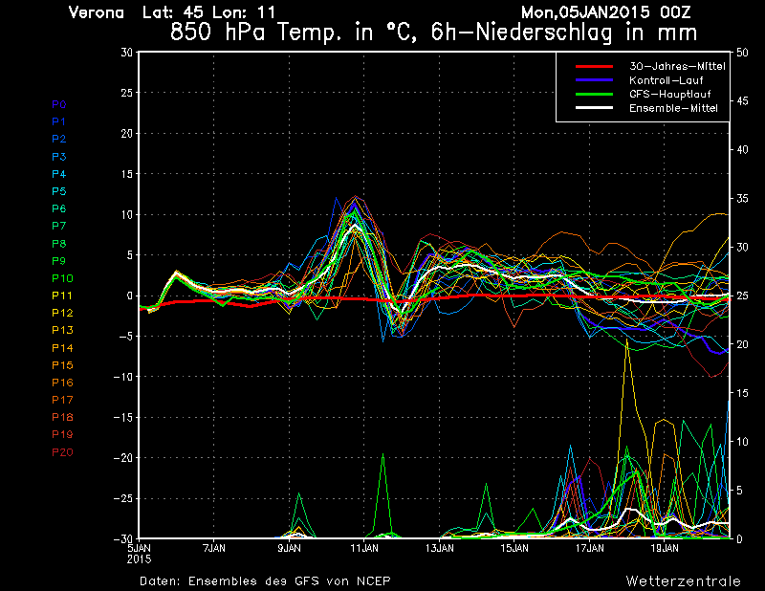The width and height of the screenshot is (765, 591).
Task: Click the "5JAN" date axis label
Action: click(139, 548)
